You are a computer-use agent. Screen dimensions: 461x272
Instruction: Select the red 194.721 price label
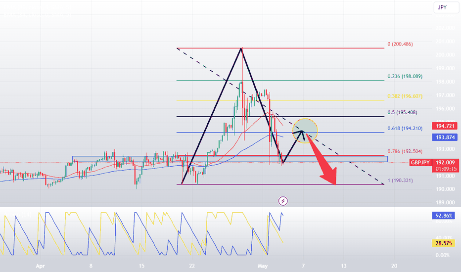click(x=445, y=126)
